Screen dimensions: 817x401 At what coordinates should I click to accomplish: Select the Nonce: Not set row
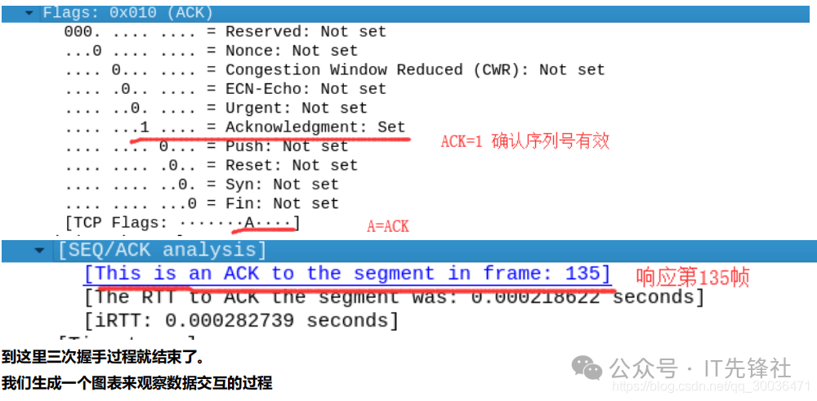211,51
